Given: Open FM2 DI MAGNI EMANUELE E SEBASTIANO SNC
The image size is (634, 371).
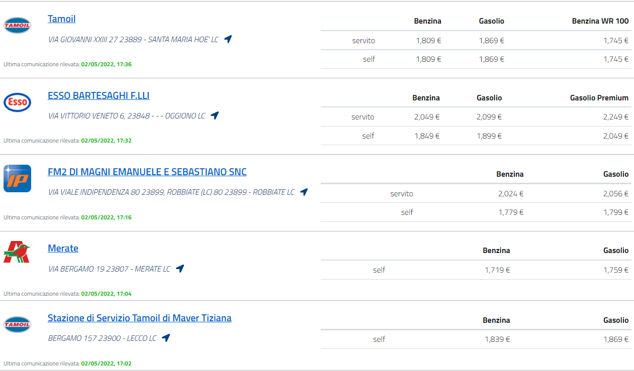Looking at the screenshot, I should pos(147,172).
